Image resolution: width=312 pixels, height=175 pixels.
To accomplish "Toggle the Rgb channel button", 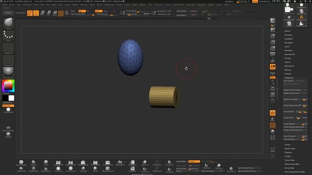I will pyautogui.click(x=82, y=11).
